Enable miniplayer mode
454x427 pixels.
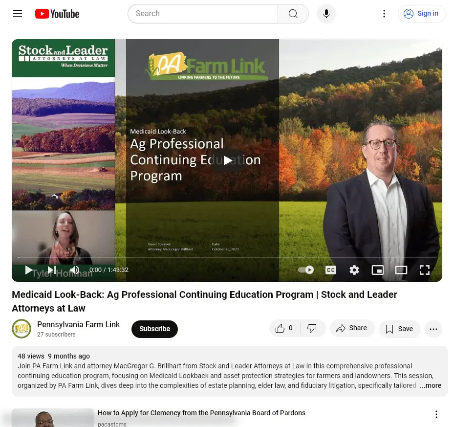coord(378,270)
